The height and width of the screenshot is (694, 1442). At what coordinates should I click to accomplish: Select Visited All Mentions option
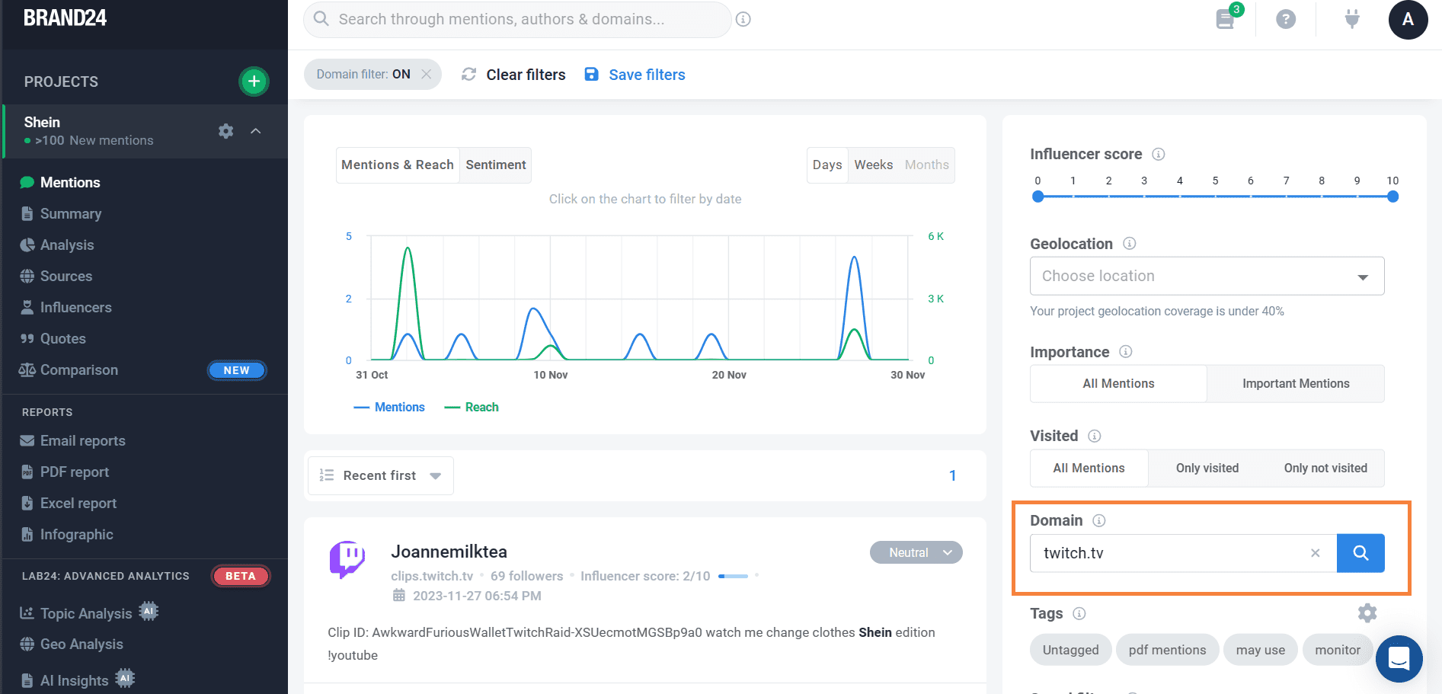(1089, 468)
